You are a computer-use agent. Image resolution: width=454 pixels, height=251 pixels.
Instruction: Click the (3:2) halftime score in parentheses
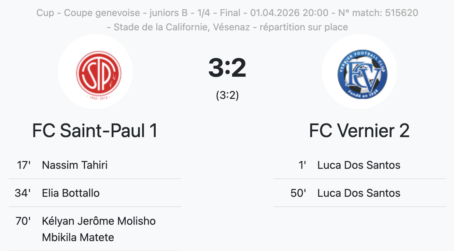point(227,95)
